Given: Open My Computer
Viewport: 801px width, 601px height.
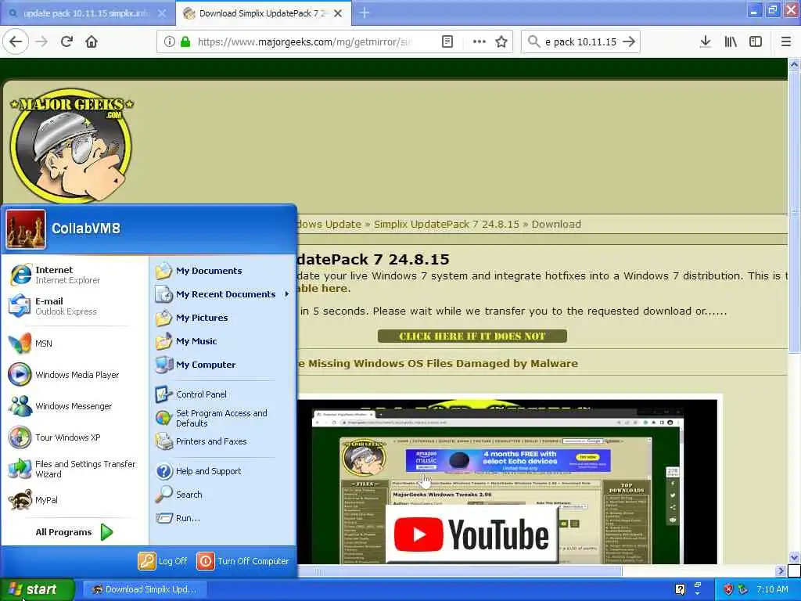Looking at the screenshot, I should (223, 365).
